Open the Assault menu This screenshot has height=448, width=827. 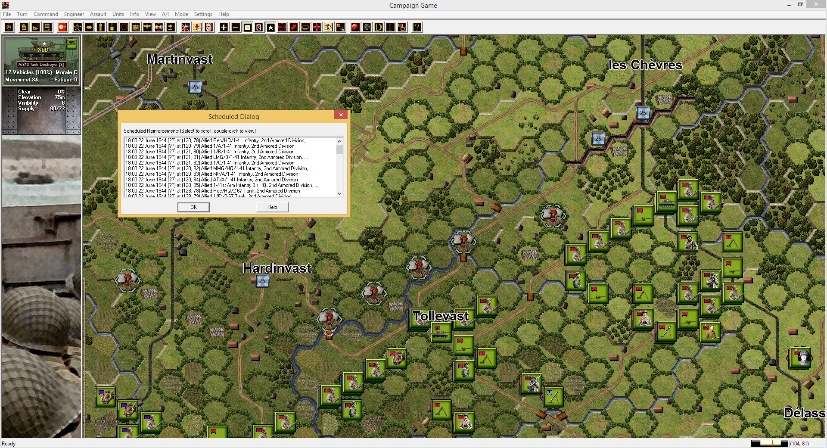[98, 14]
